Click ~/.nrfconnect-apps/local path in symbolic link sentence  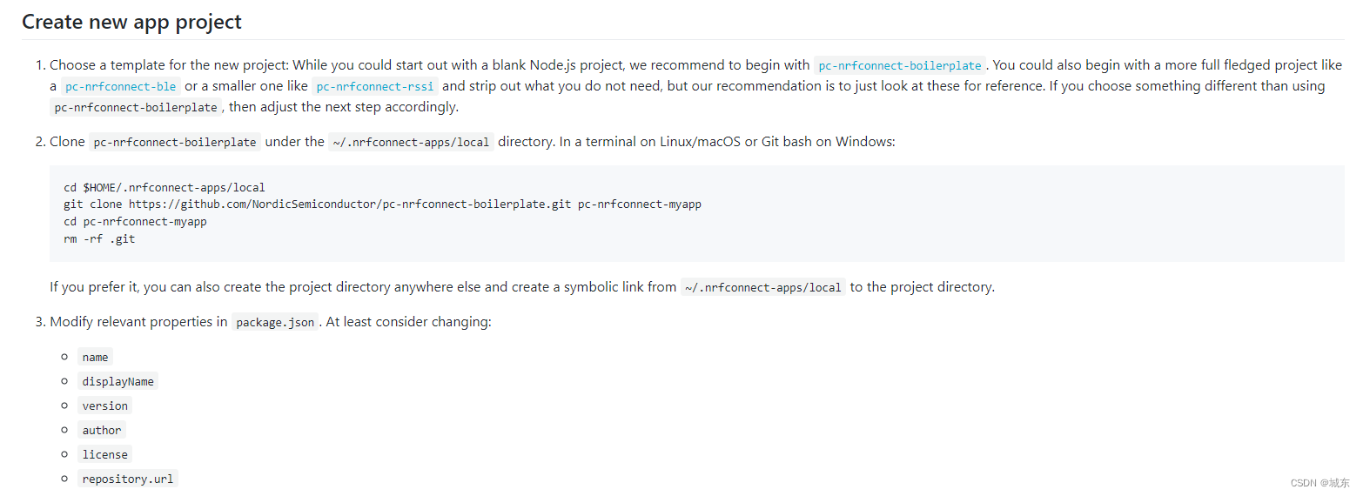click(762, 287)
